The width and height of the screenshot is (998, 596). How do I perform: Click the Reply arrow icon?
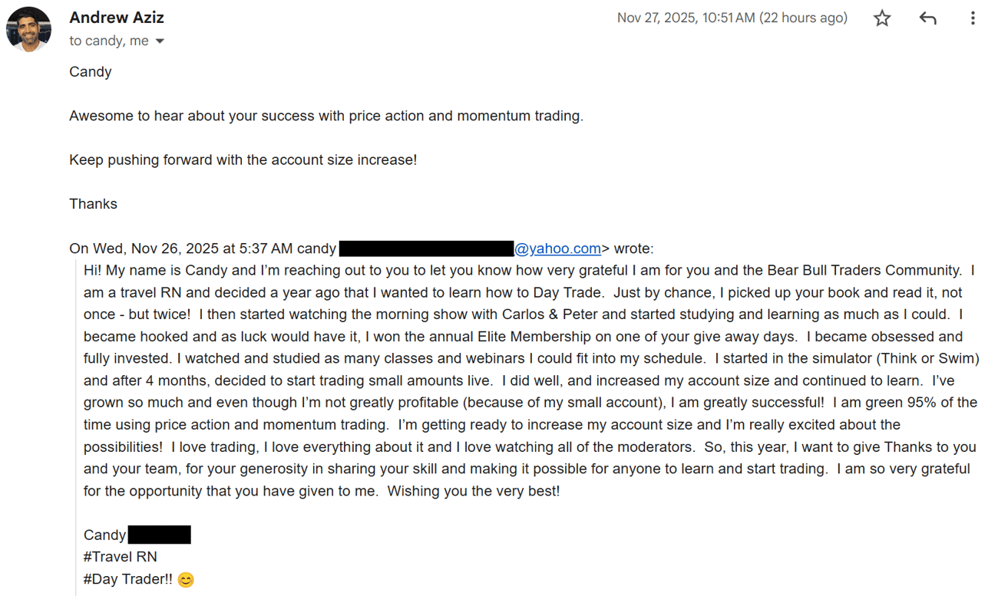[927, 18]
